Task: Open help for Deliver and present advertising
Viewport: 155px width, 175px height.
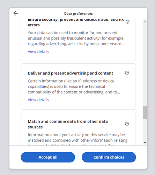Action: (127, 73)
